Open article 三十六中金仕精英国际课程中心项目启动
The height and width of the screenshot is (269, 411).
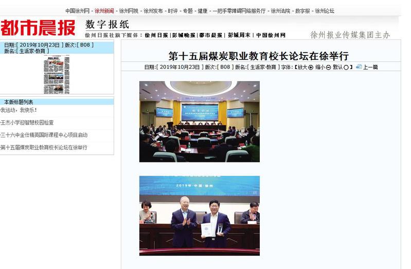pyautogui.click(x=44, y=135)
